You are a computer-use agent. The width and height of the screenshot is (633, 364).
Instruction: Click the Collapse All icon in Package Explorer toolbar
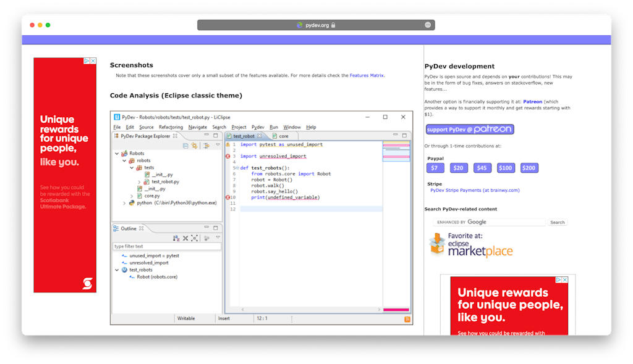coord(186,146)
